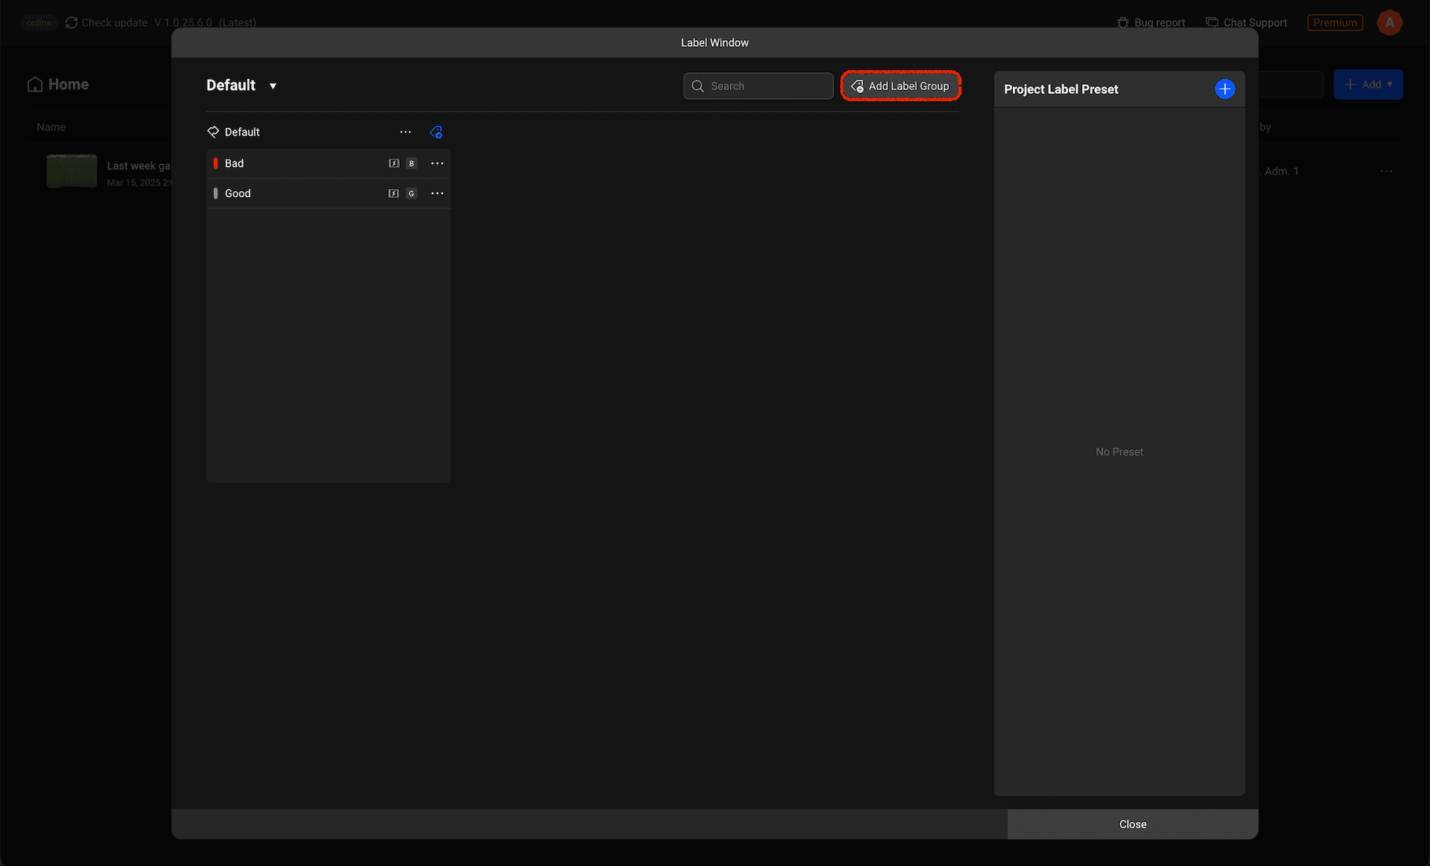Close the Label Window
This screenshot has height=866, width=1430.
pyautogui.click(x=1132, y=824)
